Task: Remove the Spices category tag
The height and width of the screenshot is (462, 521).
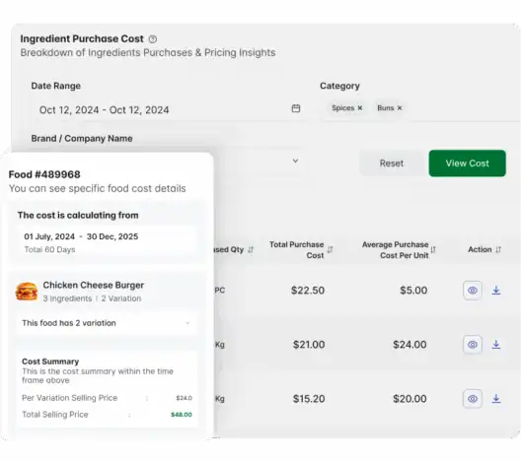Action: click(x=360, y=107)
